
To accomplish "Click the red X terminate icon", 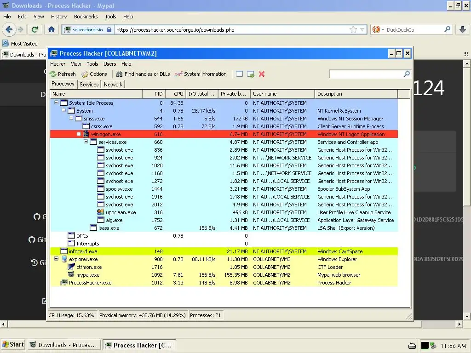I will click(262, 74).
